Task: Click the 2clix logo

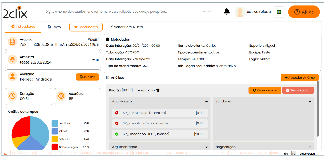Action: click(15, 12)
